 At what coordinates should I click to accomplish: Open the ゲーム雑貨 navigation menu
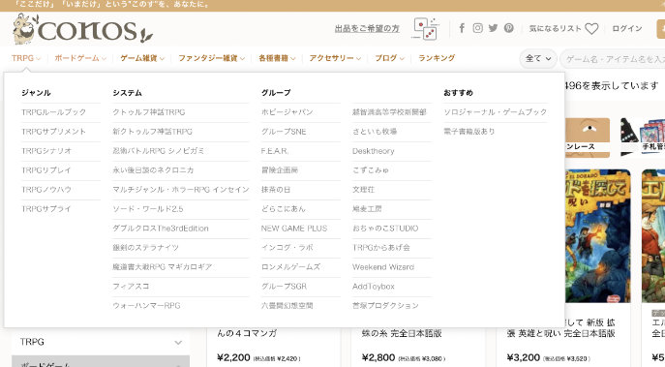click(142, 58)
